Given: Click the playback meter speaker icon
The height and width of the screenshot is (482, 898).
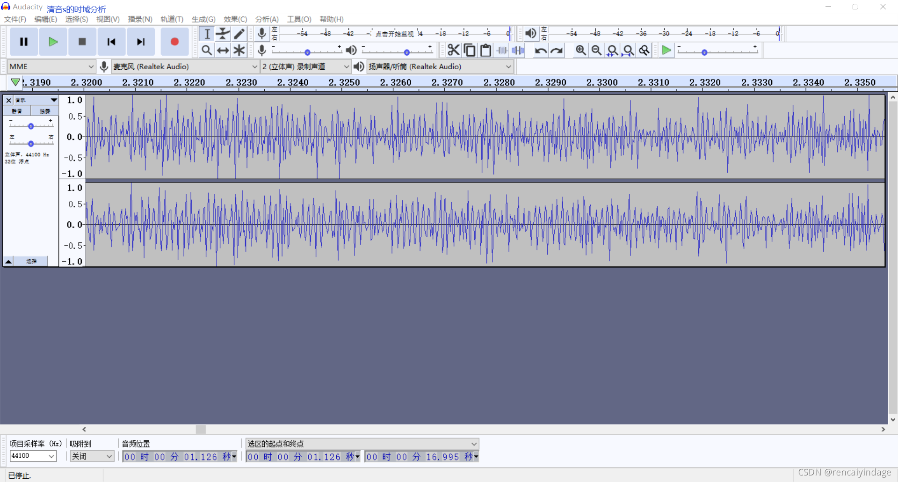Looking at the screenshot, I should coord(530,33).
